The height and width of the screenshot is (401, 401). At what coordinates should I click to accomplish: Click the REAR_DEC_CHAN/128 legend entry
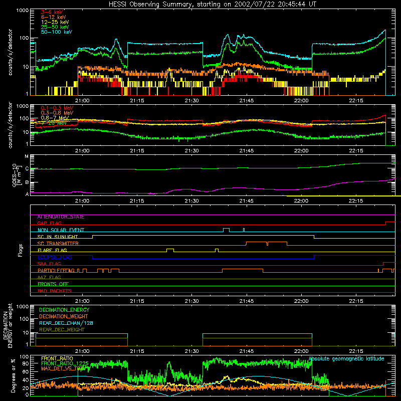click(66, 323)
